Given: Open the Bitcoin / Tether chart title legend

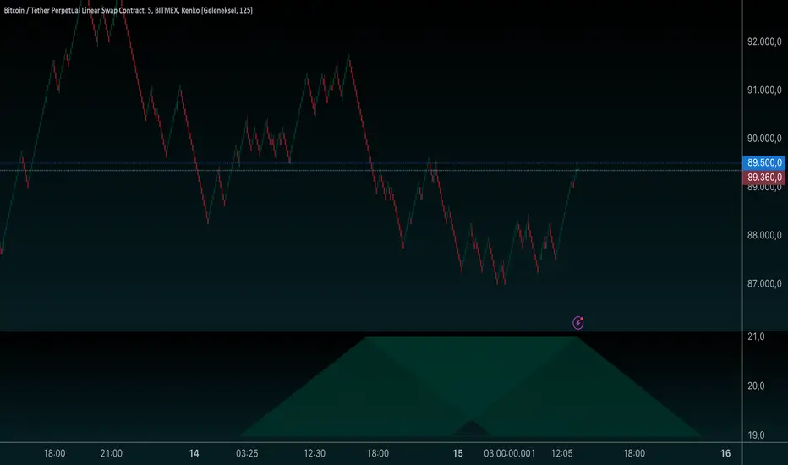Looking at the screenshot, I should [x=129, y=10].
